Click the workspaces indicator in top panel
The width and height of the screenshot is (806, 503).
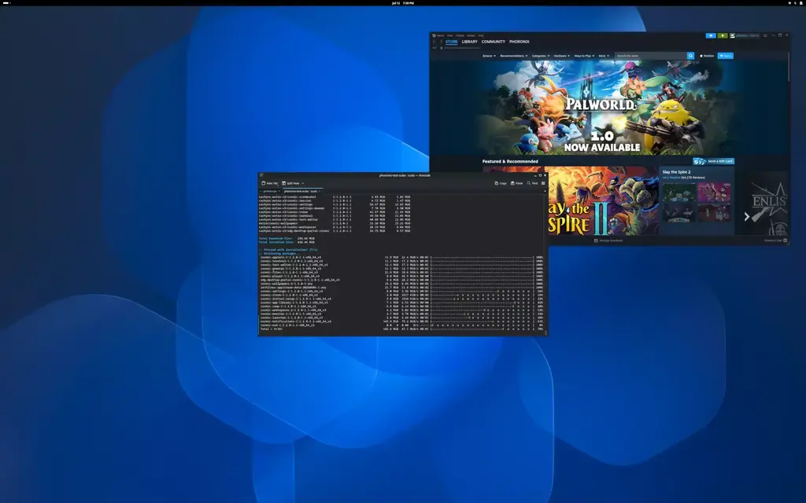pos(6,3)
